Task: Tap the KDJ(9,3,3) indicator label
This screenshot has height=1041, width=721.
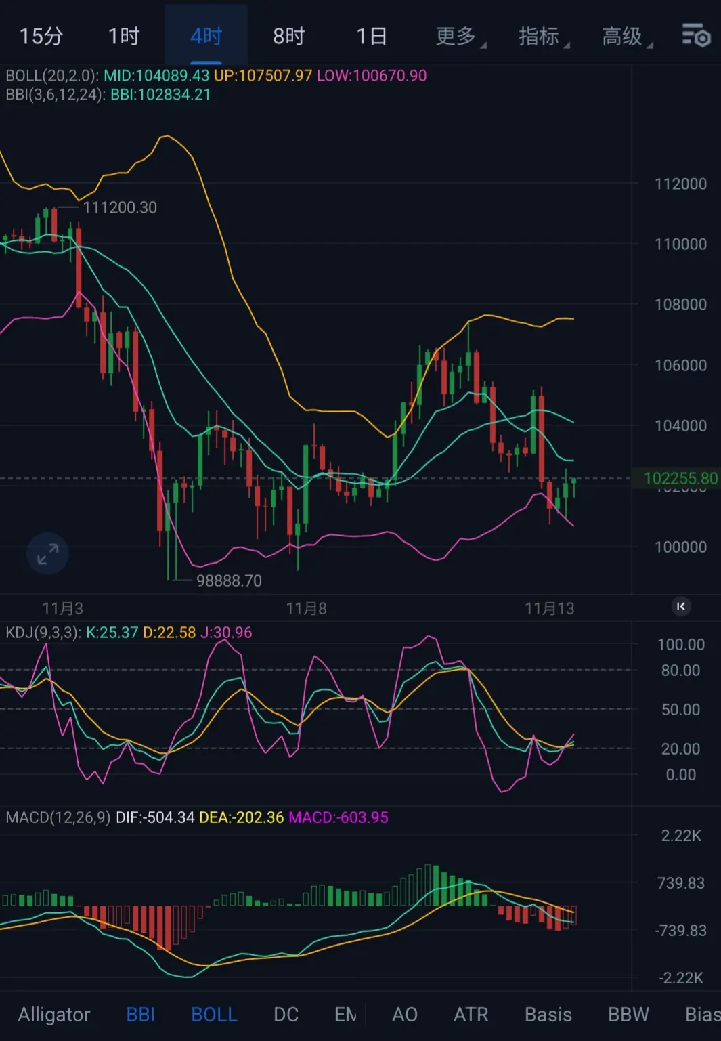Action: pyautogui.click(x=43, y=633)
